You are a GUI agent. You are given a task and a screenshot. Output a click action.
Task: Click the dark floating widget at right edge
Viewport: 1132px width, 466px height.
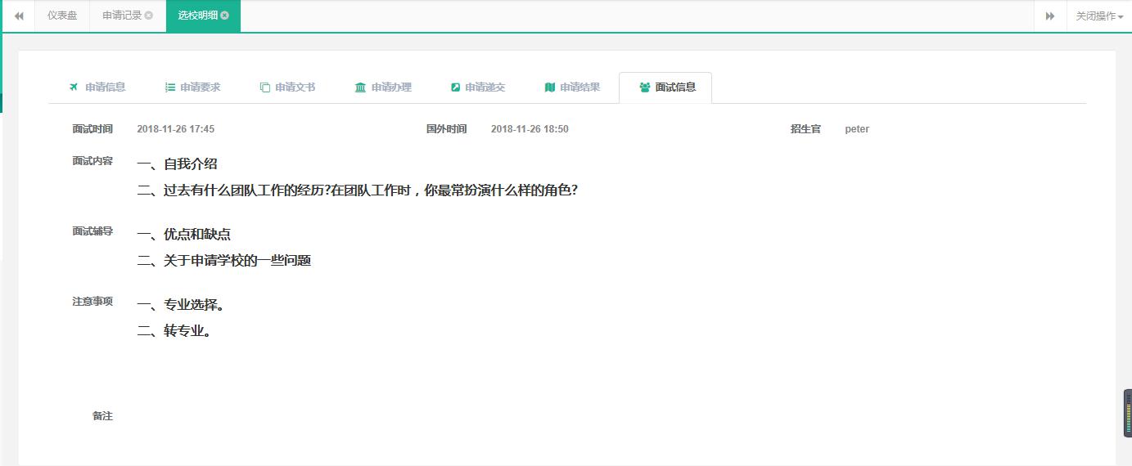point(1127,413)
